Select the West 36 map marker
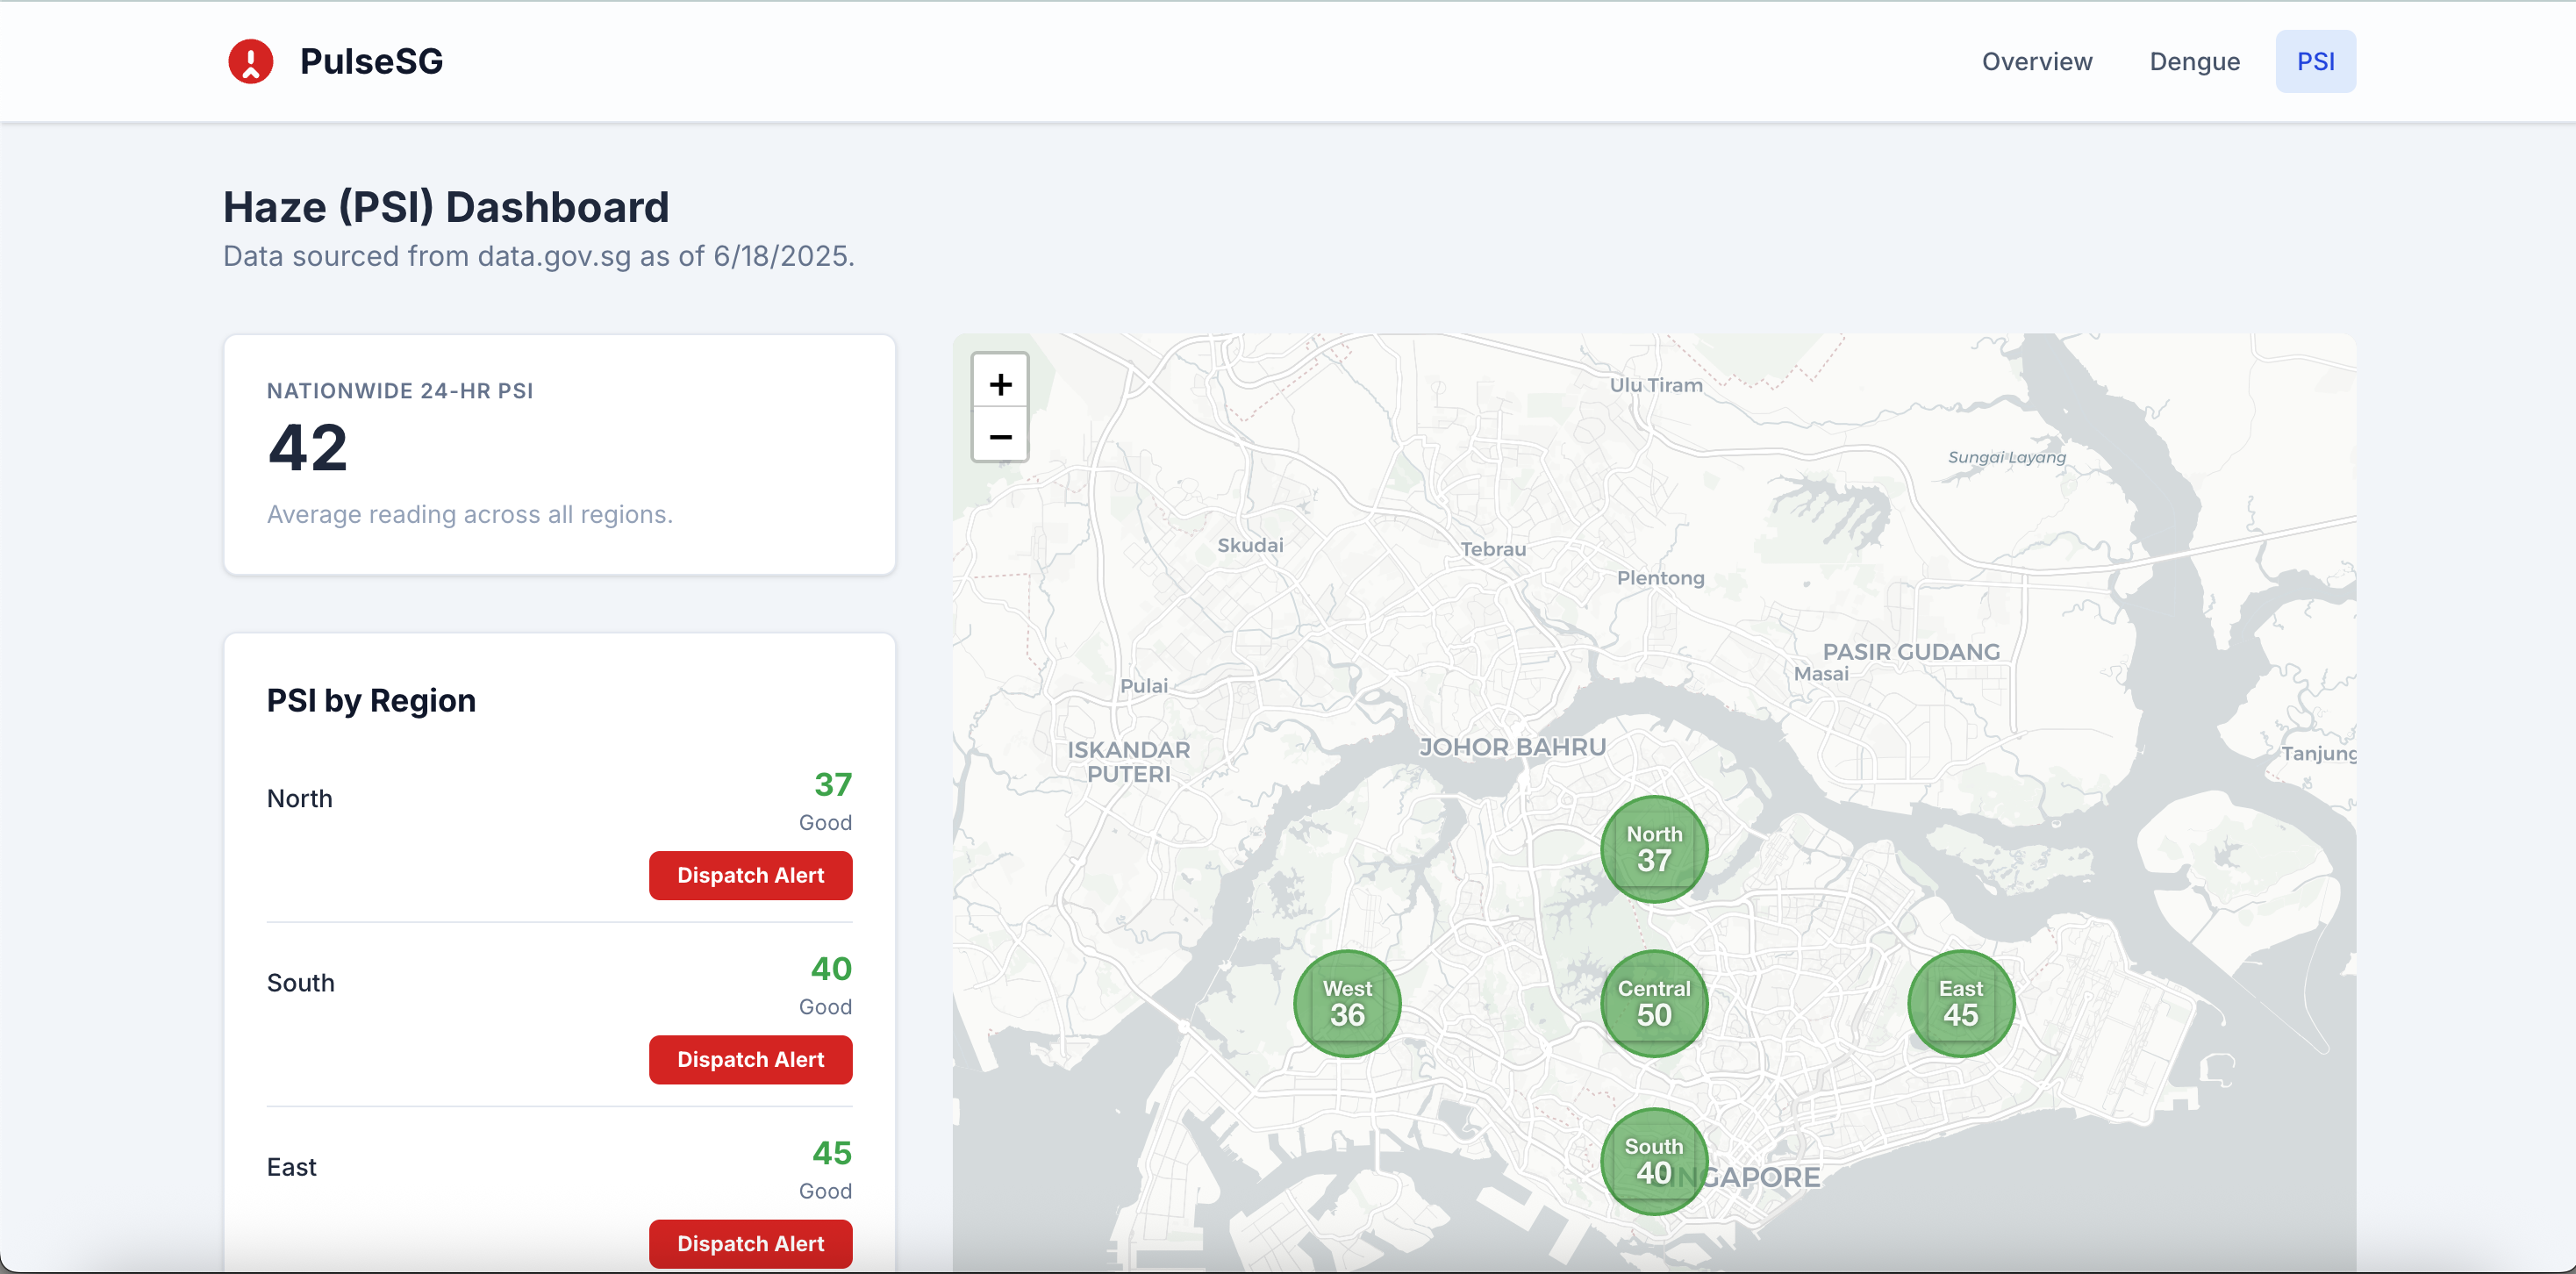 (1347, 1003)
